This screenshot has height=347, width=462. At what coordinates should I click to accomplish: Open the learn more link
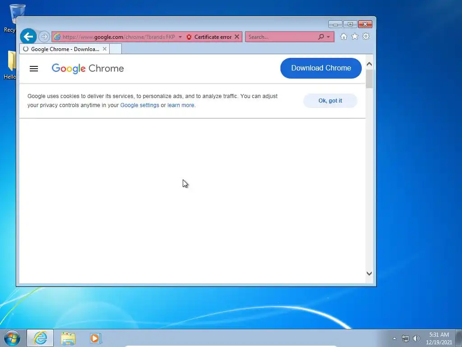[181, 105]
